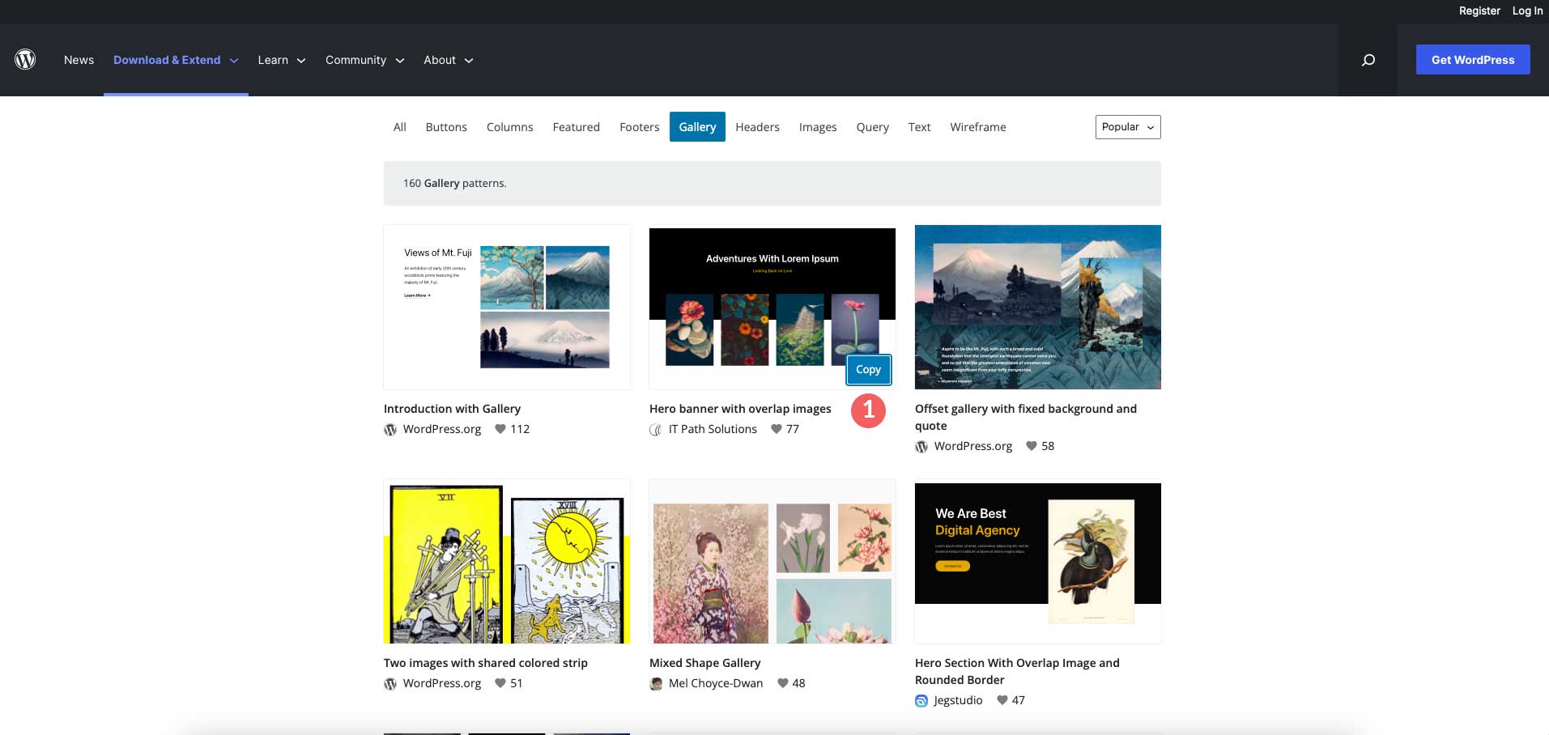Click WordPress.org avatar under Two images pattern
Viewport: 1549px width, 735px height.
click(390, 684)
